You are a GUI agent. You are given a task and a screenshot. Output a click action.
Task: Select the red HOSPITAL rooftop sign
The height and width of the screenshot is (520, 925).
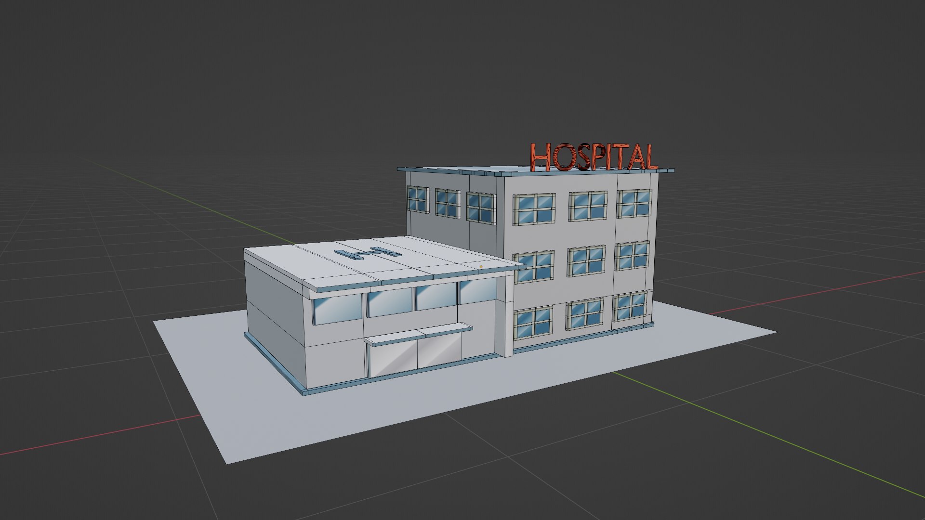point(594,156)
